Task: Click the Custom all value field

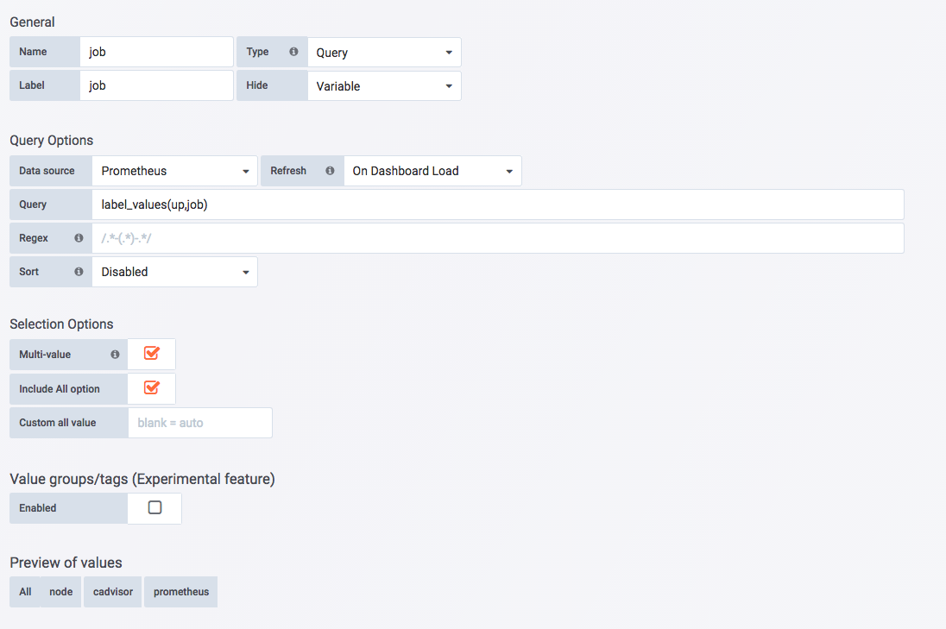Action: 199,423
